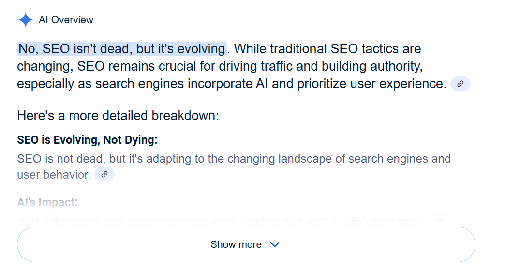This screenshot has height=273, width=505.
Task: Click faded 'AI is influencing how search engines' line
Action: click(x=220, y=221)
